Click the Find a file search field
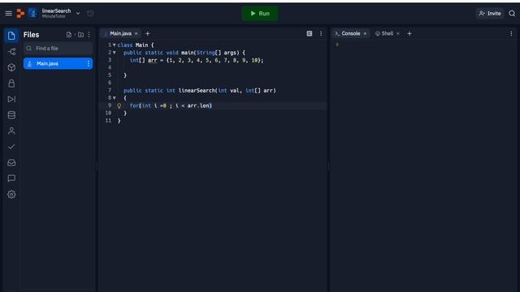 (58, 49)
